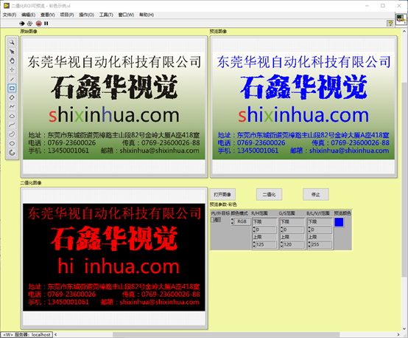
Task: Click the 停止 button
Action: click(x=316, y=194)
